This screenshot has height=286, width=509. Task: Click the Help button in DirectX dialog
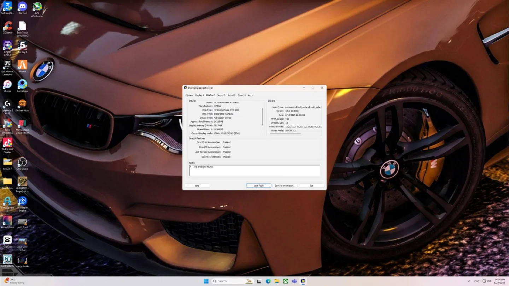[197, 186]
